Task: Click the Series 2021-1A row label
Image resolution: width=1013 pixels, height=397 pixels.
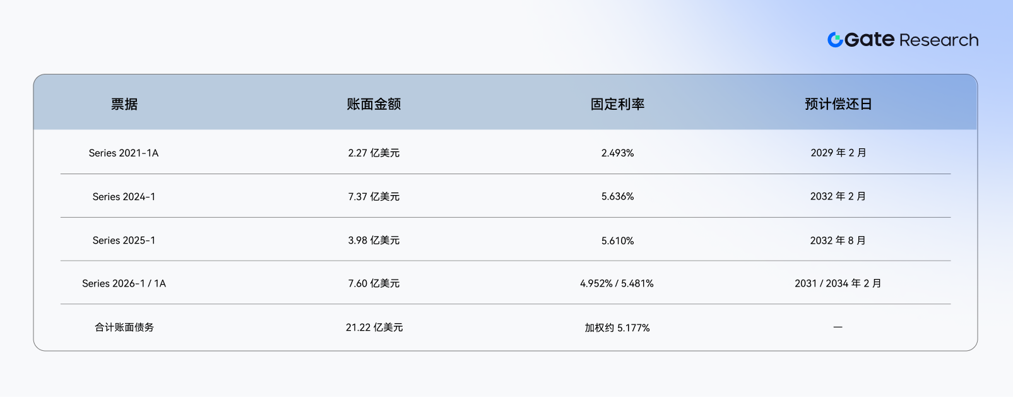Action: (x=124, y=153)
